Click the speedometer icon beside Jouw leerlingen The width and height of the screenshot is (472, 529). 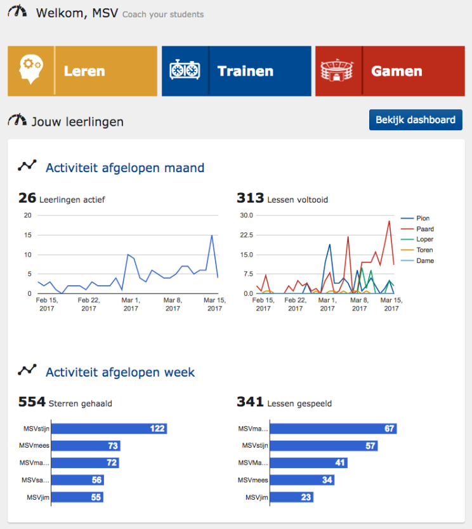click(x=17, y=120)
